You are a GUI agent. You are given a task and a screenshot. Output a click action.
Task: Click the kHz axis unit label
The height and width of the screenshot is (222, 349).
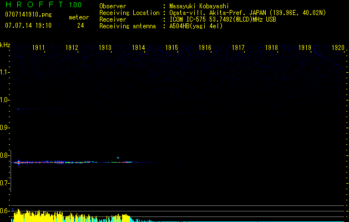coord(5,45)
